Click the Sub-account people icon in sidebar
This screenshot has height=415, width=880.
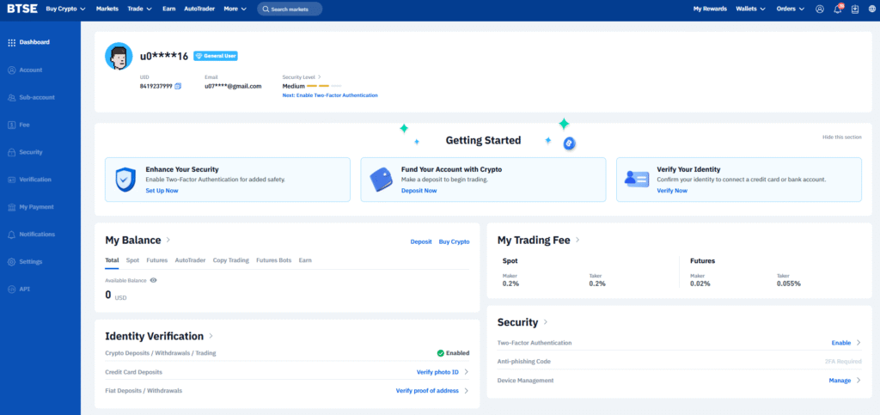tap(11, 98)
